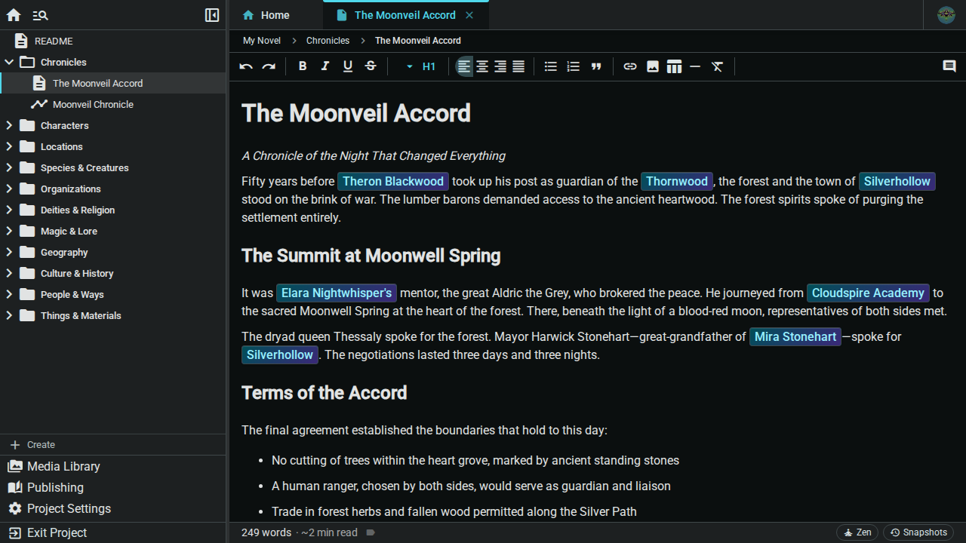Follow the Theron Blackwood link
The height and width of the screenshot is (543, 966).
393,181
